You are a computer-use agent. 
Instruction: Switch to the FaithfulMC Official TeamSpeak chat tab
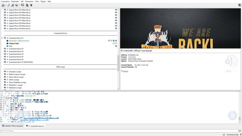coord(12,126)
